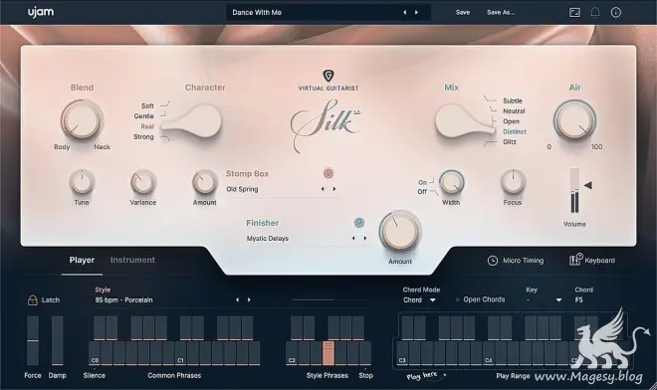The image size is (657, 390).
Task: Next style arrow by 85 bpm - Porcelain
Action: (249, 299)
